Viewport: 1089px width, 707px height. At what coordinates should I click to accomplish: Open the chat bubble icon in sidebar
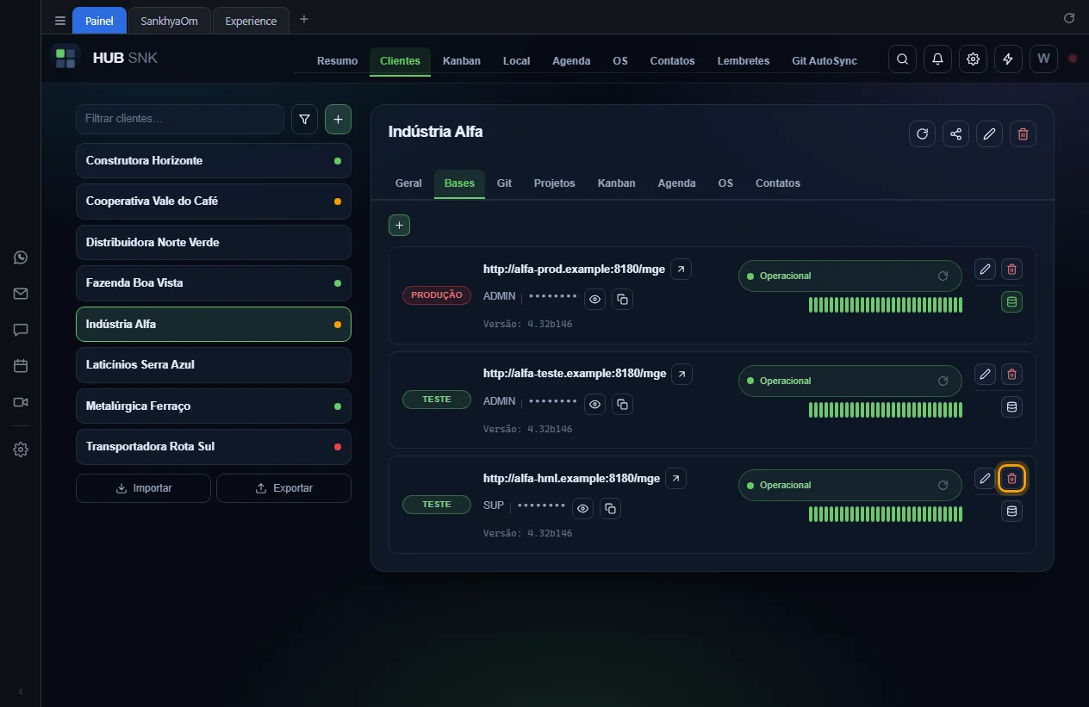pyautogui.click(x=21, y=330)
